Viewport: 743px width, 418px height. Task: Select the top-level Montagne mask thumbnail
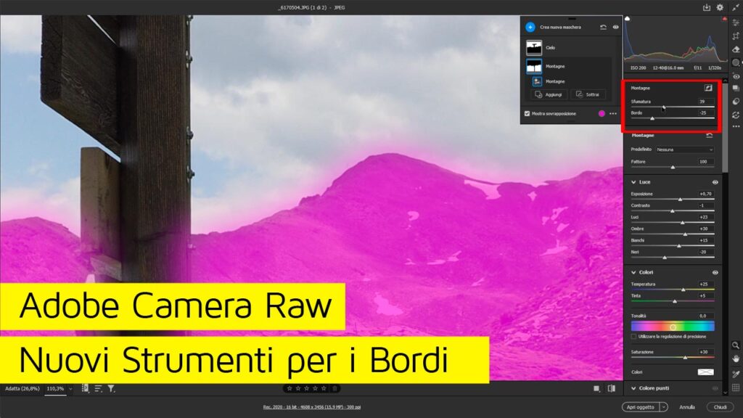(x=534, y=66)
